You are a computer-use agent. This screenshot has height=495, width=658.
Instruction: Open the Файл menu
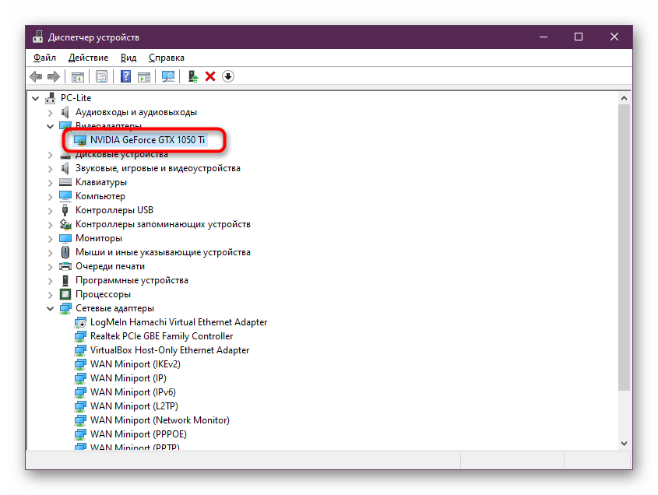pos(44,58)
